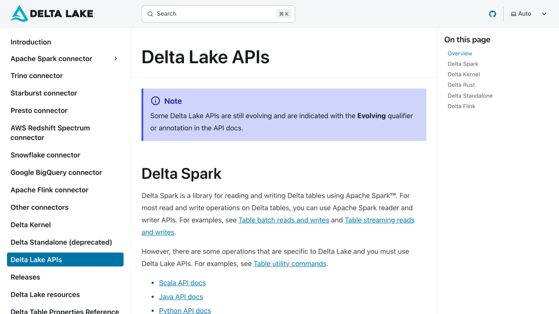Open the GitHub repository icon
The image size is (559, 314).
pos(492,14)
